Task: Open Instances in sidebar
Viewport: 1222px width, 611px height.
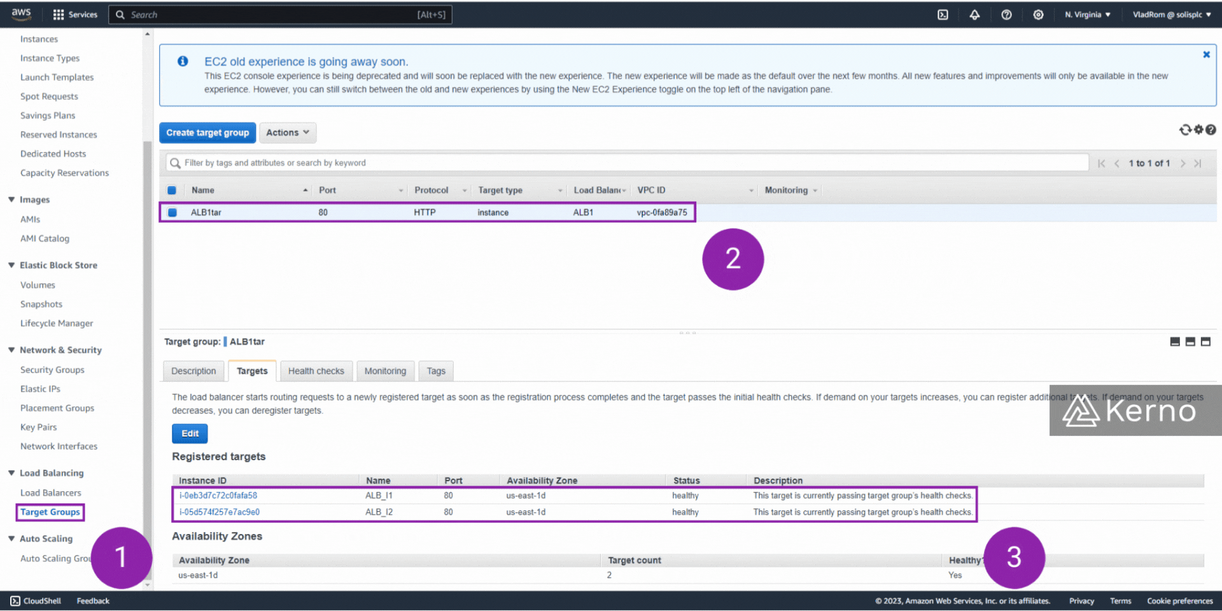Action: (39, 39)
